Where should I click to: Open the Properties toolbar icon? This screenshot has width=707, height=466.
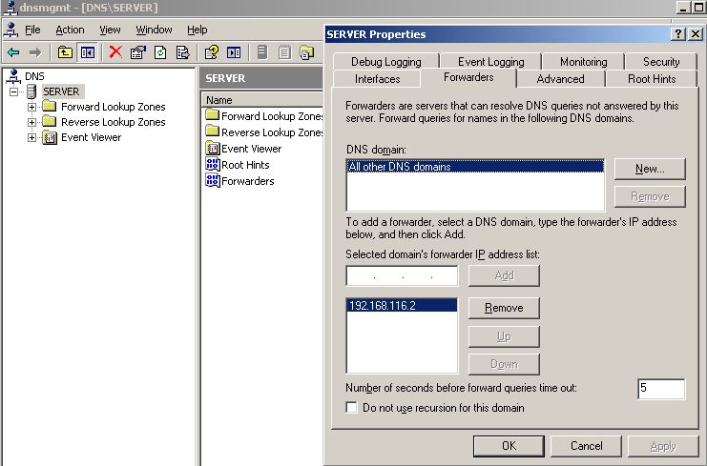tap(138, 52)
